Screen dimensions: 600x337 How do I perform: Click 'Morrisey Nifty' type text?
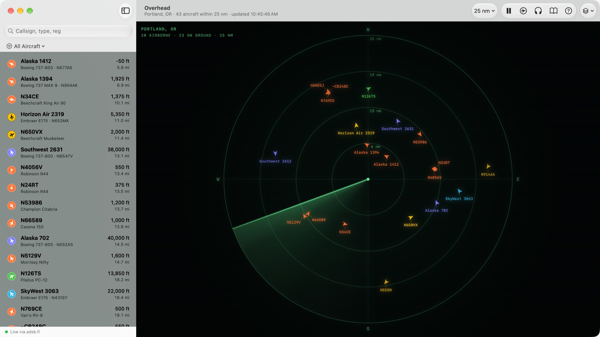click(x=34, y=262)
